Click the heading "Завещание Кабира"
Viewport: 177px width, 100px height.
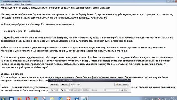(12, 74)
